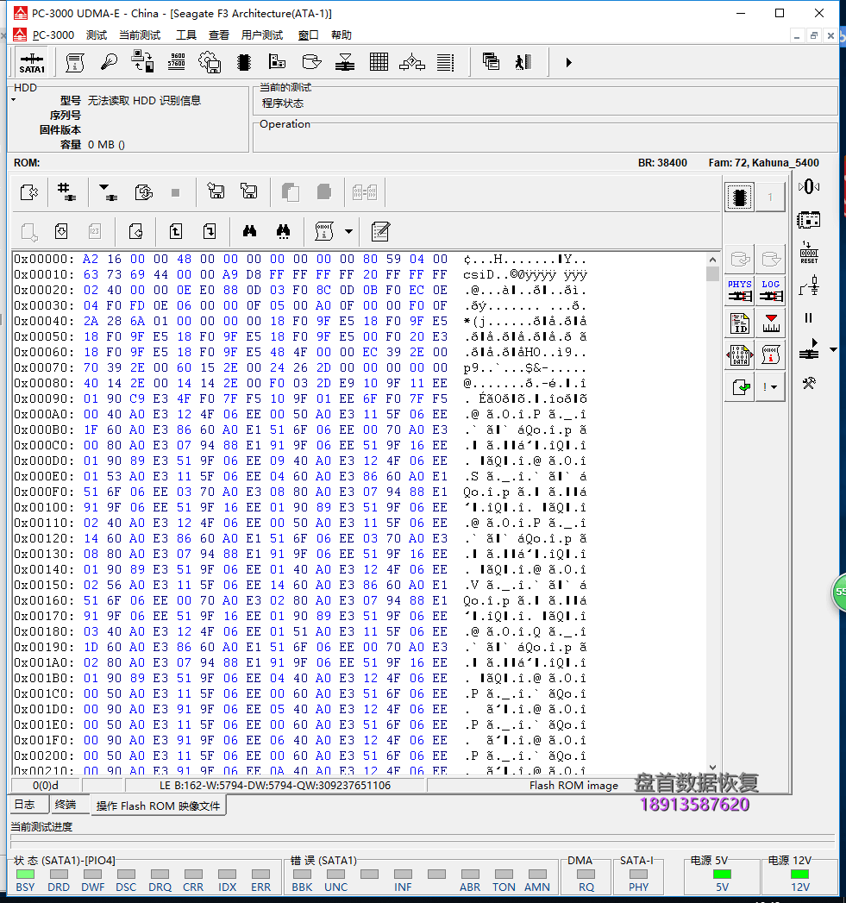Click the 'BR: 38400' label
Image resolution: width=846 pixels, height=903 pixels.
662,163
